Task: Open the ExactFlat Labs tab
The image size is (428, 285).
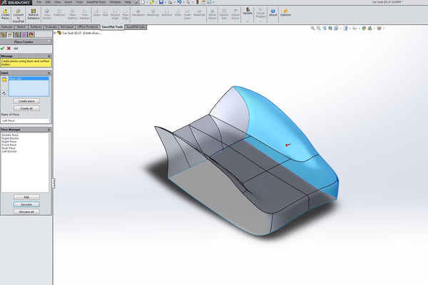Action: pyautogui.click(x=136, y=26)
